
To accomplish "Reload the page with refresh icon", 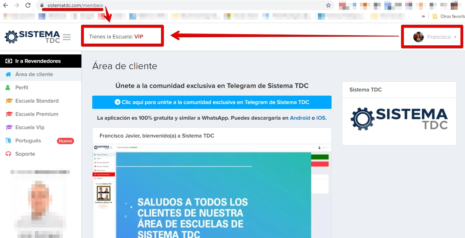I will (28, 5).
